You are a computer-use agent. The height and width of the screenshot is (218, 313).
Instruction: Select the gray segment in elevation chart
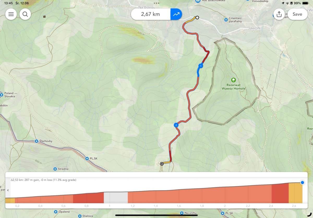[116, 197]
